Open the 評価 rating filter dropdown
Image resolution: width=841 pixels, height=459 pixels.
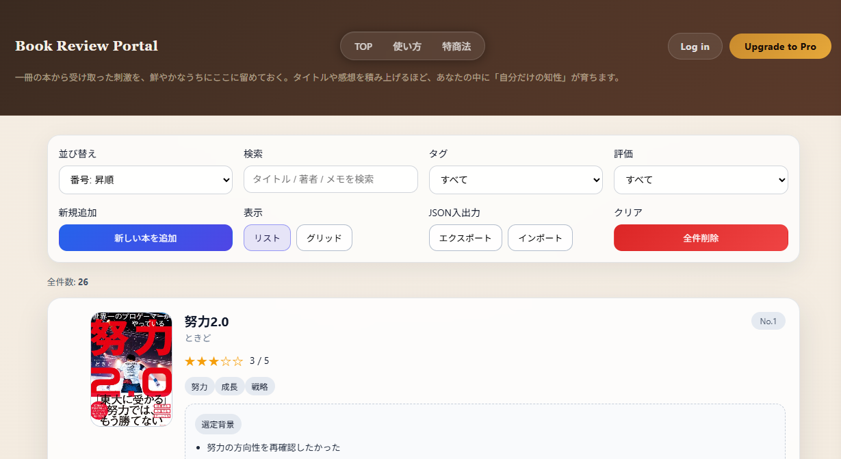pos(701,180)
